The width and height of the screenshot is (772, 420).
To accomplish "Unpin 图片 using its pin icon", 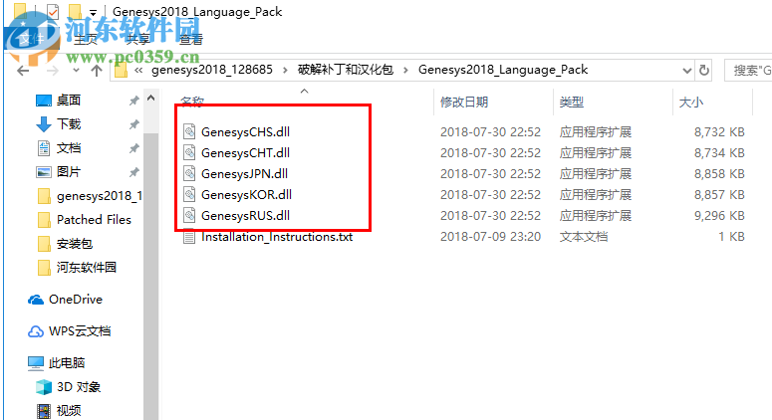I will coord(133,172).
